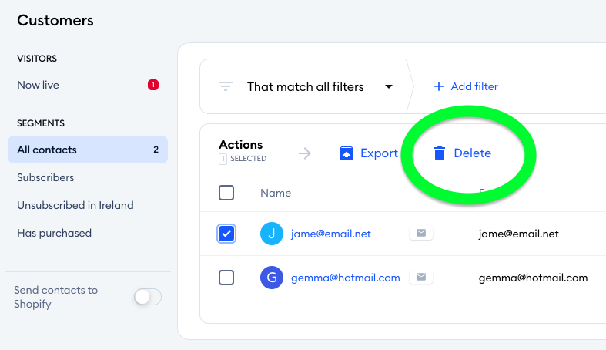Click the Export upload icon

(x=347, y=153)
